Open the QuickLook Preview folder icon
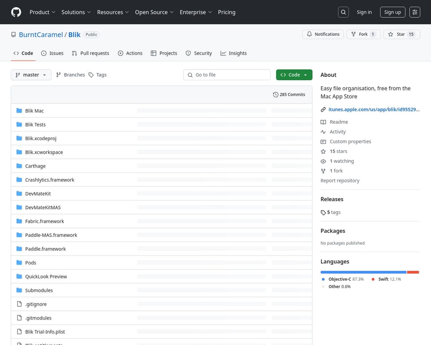The height and width of the screenshot is (345, 431). (19, 276)
